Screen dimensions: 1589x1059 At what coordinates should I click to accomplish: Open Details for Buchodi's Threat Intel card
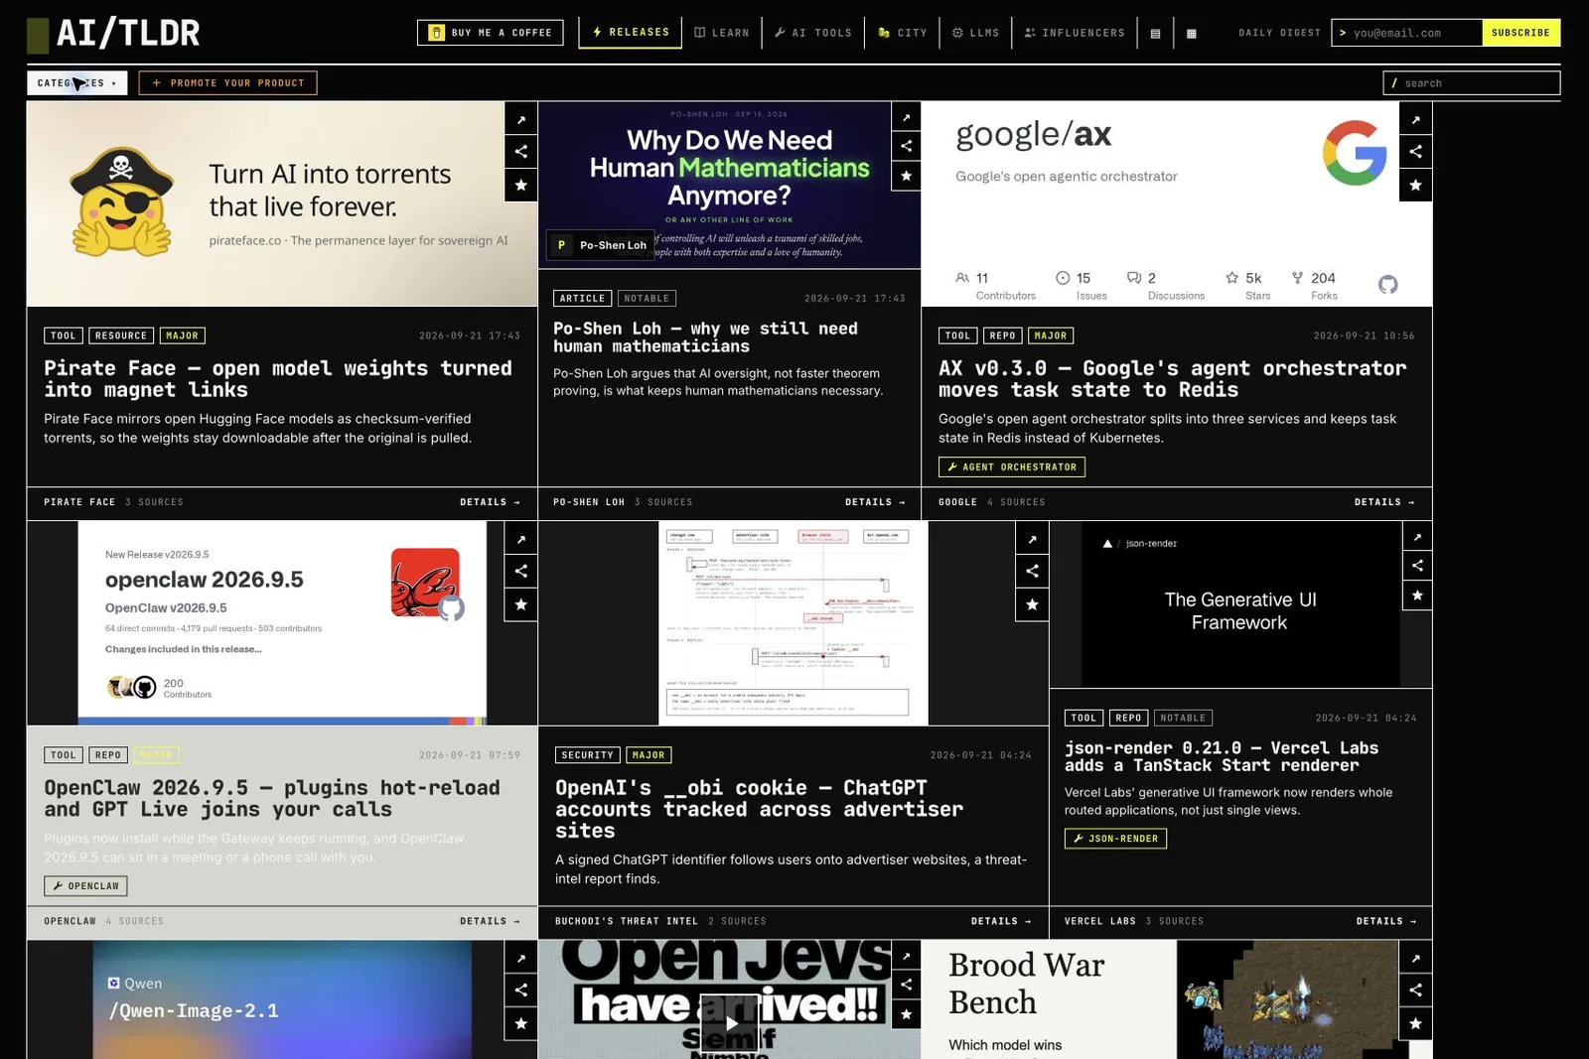[1001, 921]
